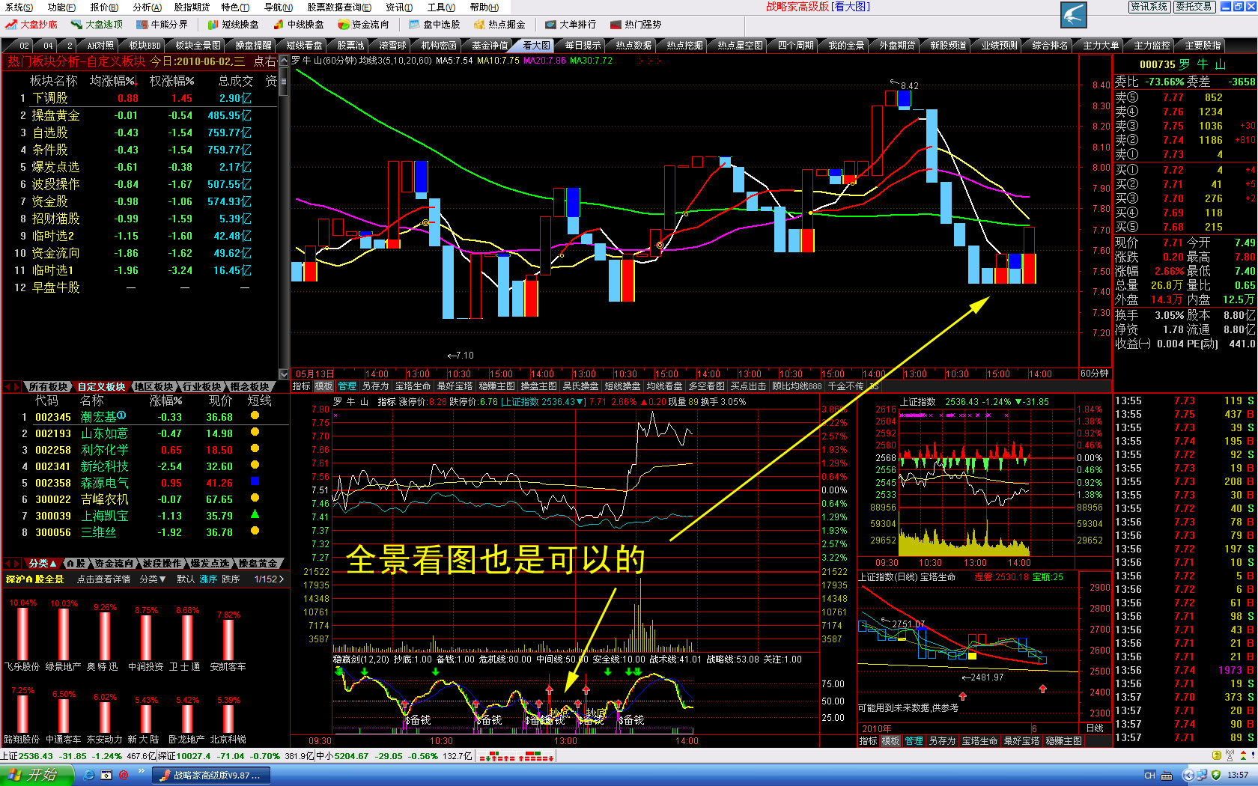This screenshot has width=1258, height=786.
Task: Select the 所有板块 tab
Action: click(x=49, y=387)
